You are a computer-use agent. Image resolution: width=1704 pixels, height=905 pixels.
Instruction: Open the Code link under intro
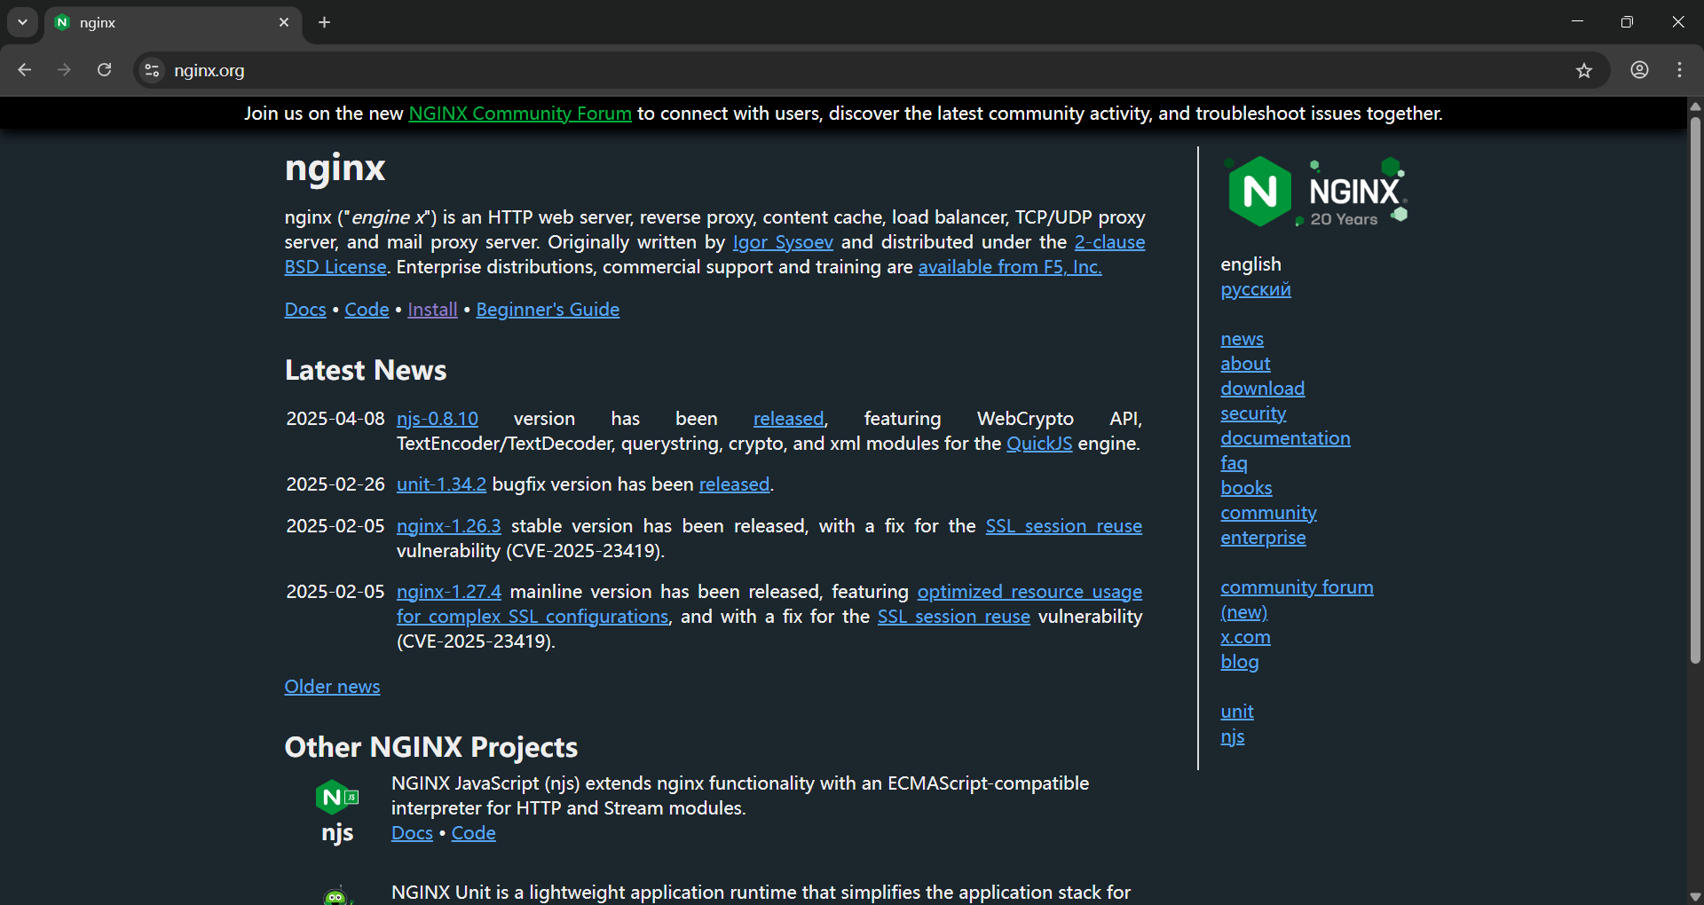[367, 310]
